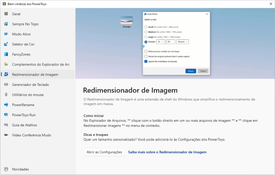Image resolution: width=275 pixels, height=175 pixels.
Task: Select the PowerRename icon
Action: [6, 105]
